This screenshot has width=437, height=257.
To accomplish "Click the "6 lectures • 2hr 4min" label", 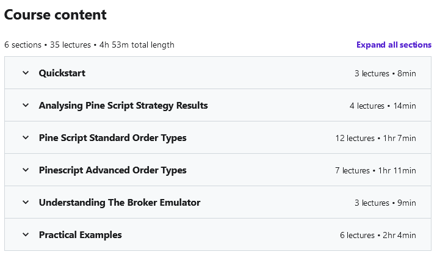I will (x=378, y=235).
